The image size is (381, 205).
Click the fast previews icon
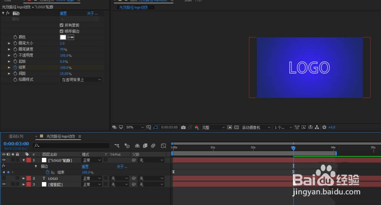304,127
